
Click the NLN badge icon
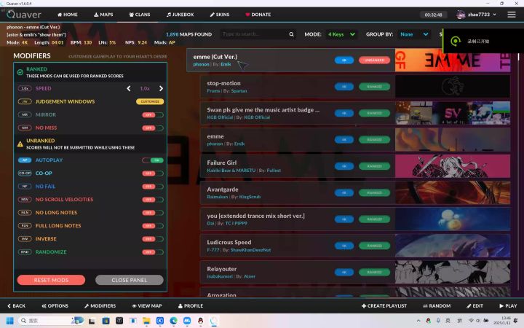click(x=25, y=213)
